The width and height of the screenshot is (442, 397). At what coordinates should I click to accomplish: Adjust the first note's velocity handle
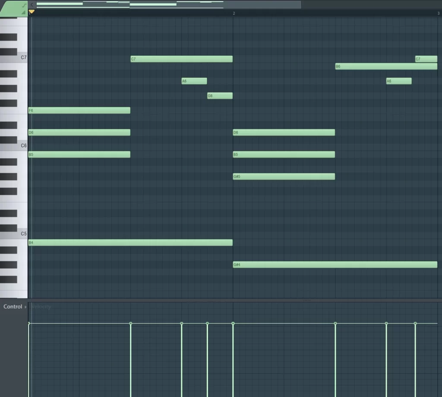[29, 322]
